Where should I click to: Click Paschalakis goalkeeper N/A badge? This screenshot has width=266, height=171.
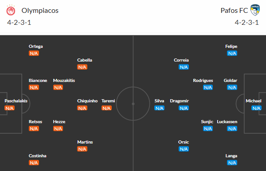(x=9, y=108)
